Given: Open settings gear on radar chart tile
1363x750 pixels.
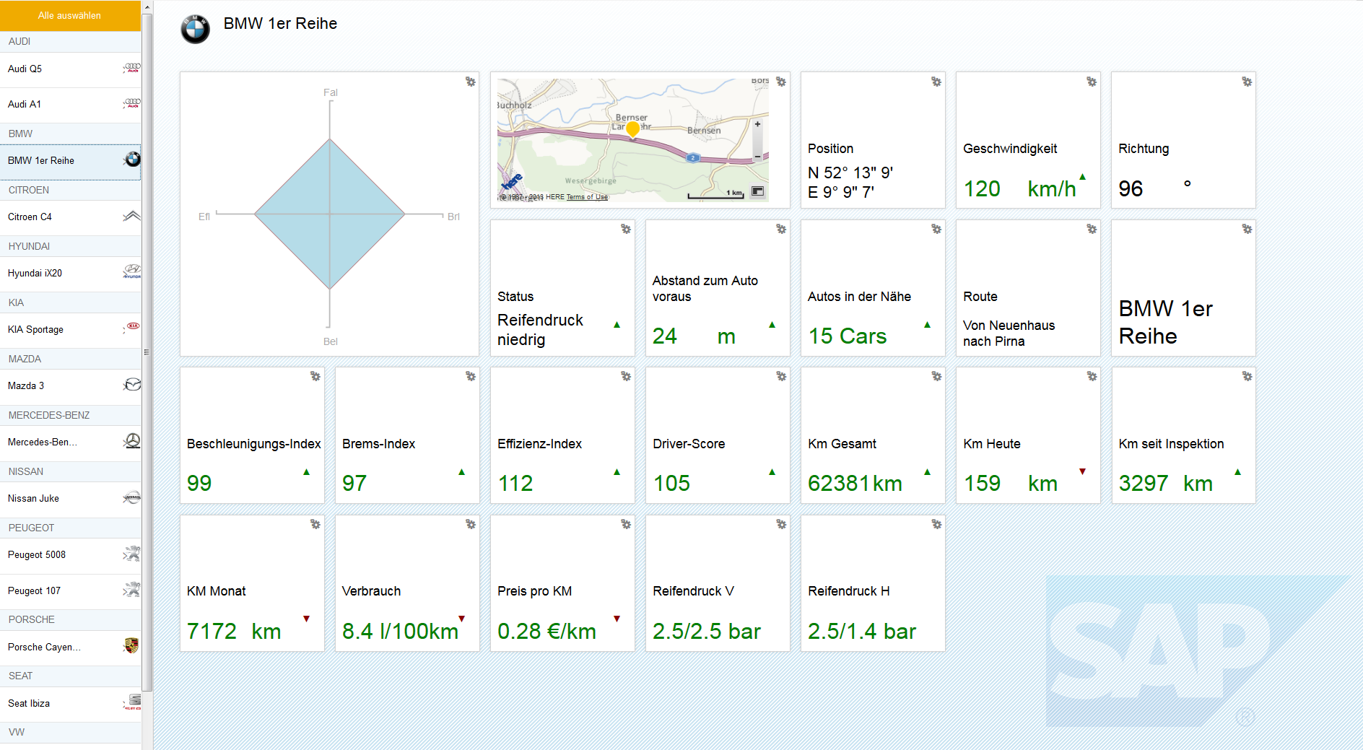Looking at the screenshot, I should tap(471, 82).
